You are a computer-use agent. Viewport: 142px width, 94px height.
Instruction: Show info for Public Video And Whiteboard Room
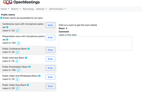39,76
